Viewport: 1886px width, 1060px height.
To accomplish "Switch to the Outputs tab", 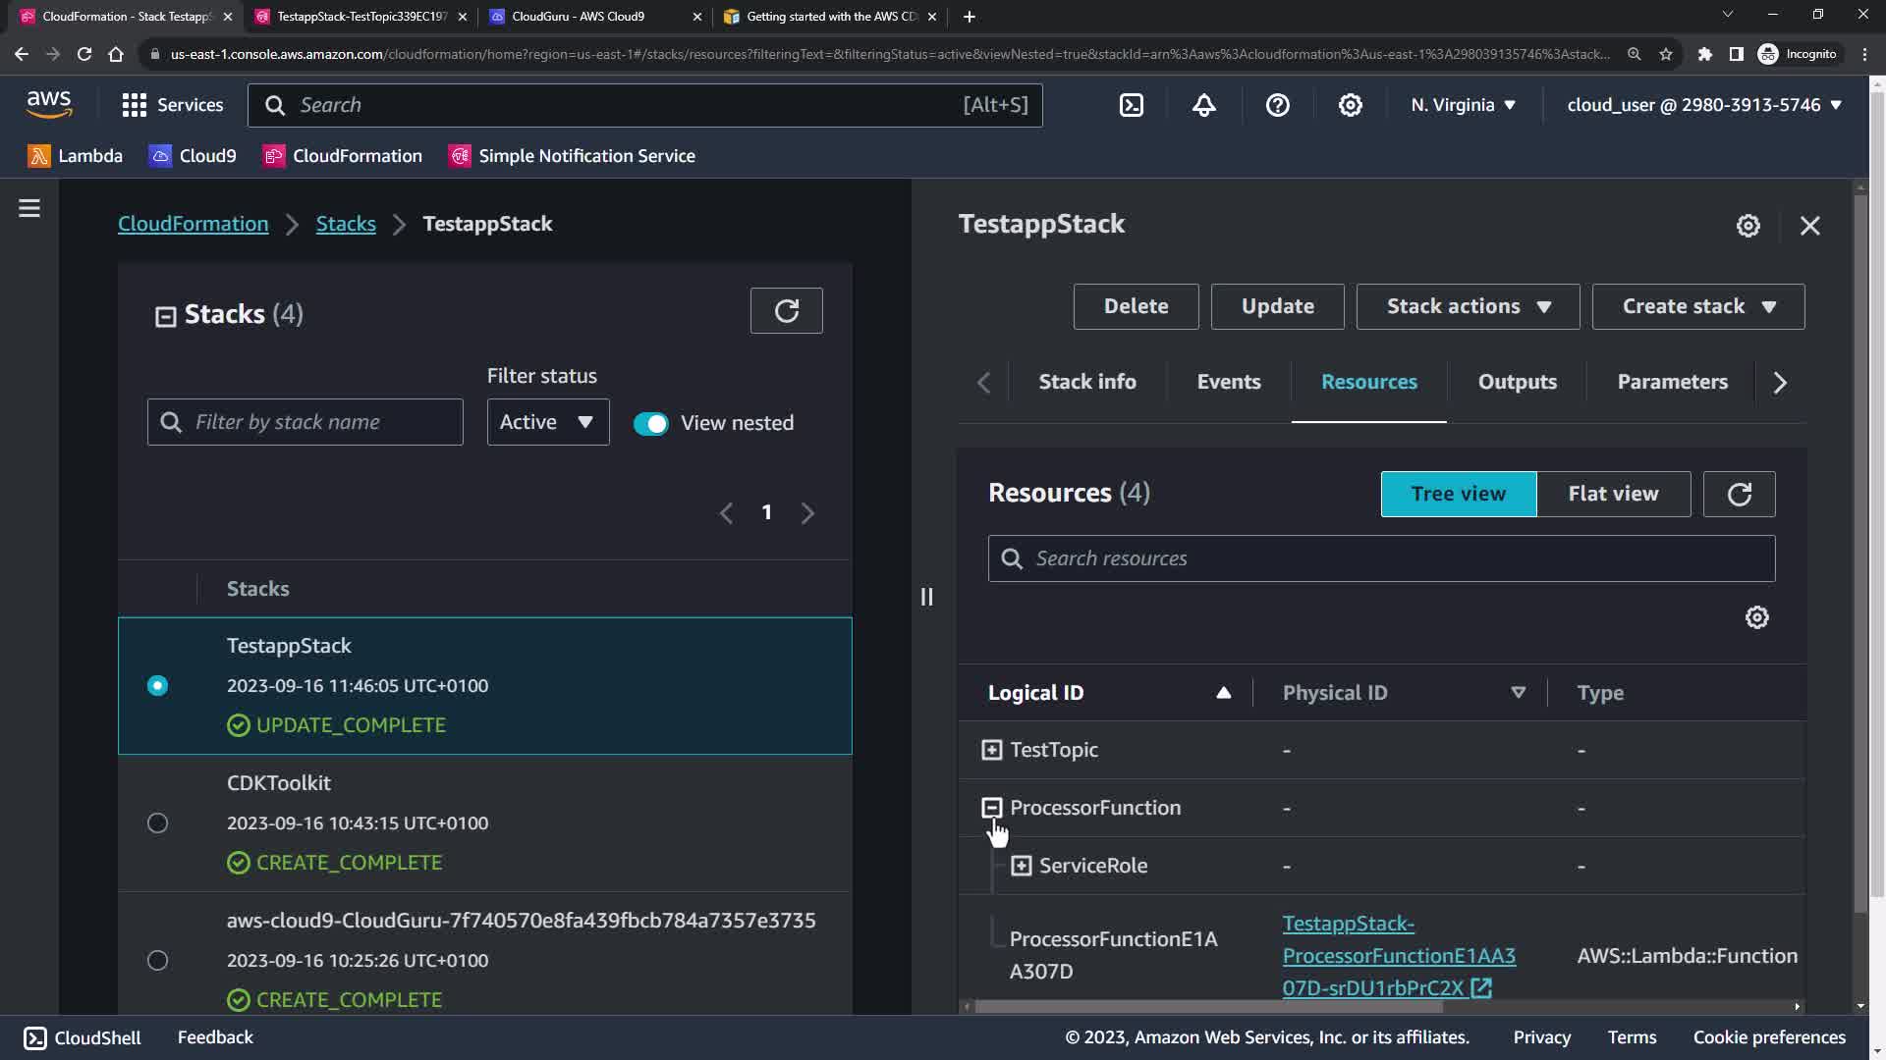I will 1517,382.
